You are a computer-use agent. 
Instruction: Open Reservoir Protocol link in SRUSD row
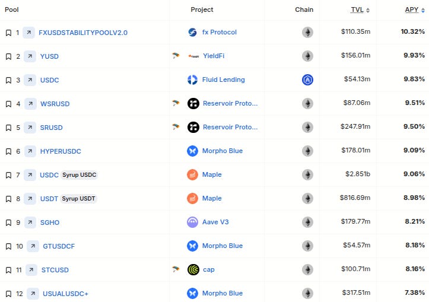pyautogui.click(x=230, y=127)
